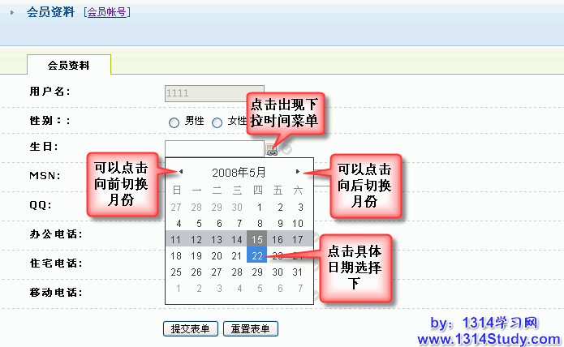Viewport: 564px width, 347px height.
Task: Click previous month arrow in calendar
Action: click(x=181, y=171)
